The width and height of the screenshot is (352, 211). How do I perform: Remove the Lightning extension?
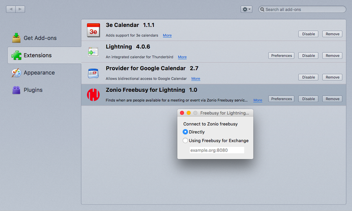(x=332, y=56)
